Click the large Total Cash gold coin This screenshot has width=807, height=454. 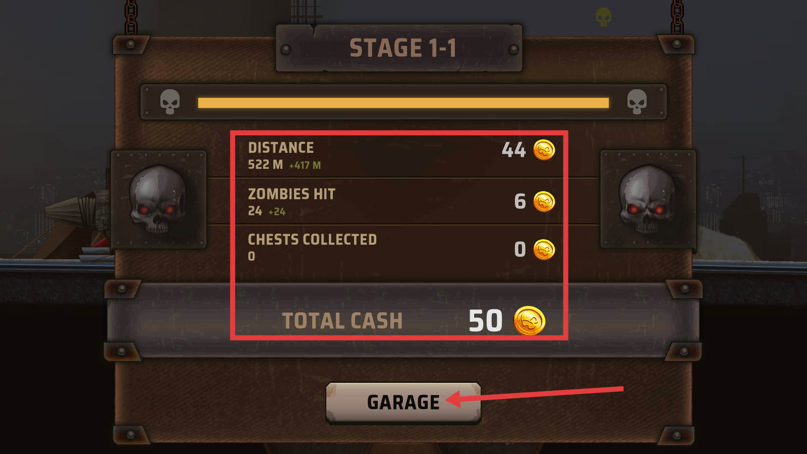[x=530, y=321]
